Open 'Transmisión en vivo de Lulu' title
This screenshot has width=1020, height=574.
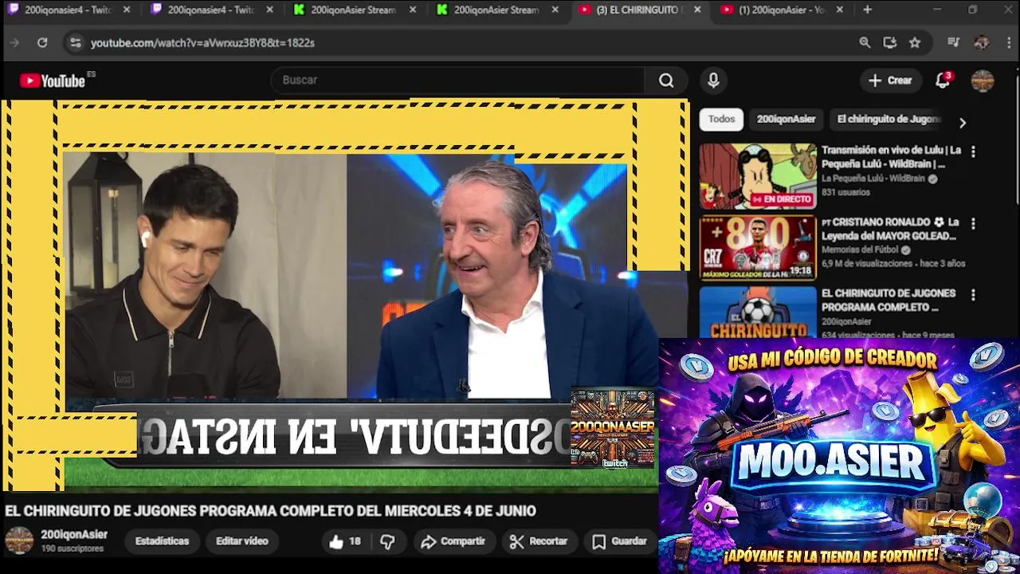tap(891, 157)
